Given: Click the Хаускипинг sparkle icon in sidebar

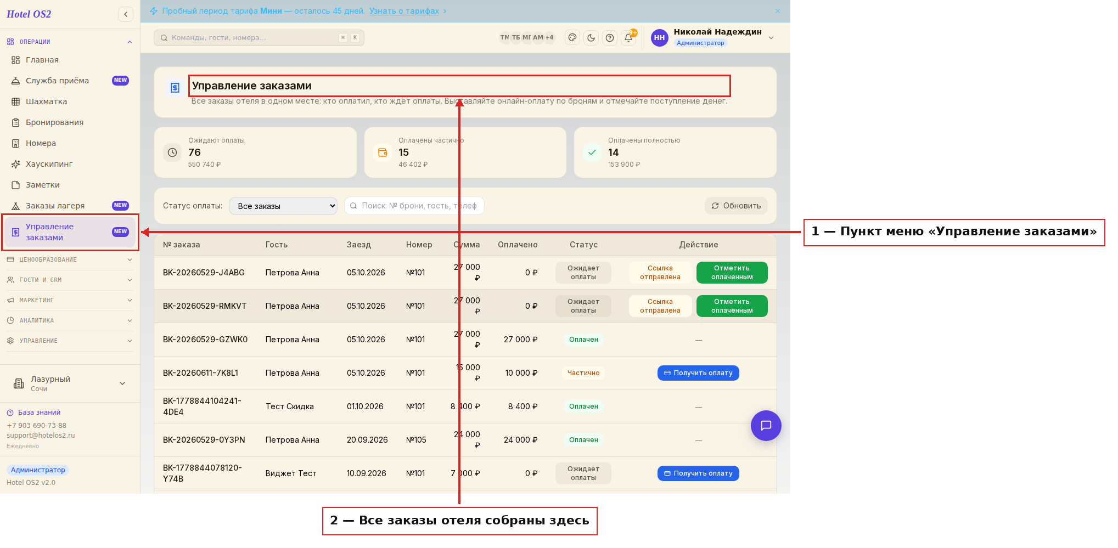Looking at the screenshot, I should pyautogui.click(x=15, y=164).
